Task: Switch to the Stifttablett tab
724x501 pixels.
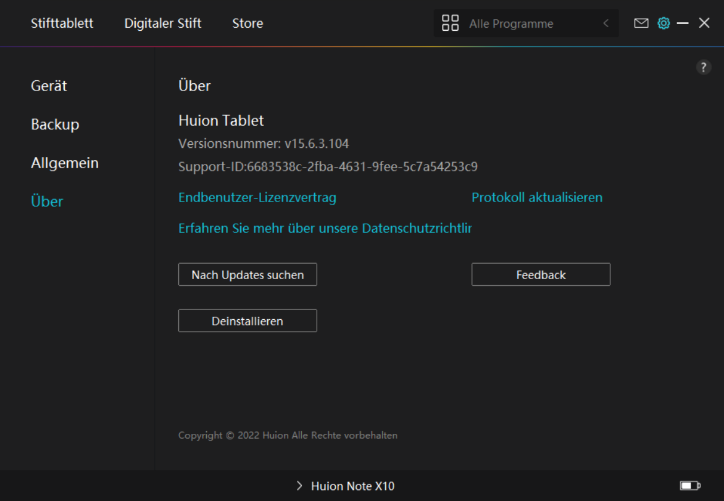Action: click(62, 23)
